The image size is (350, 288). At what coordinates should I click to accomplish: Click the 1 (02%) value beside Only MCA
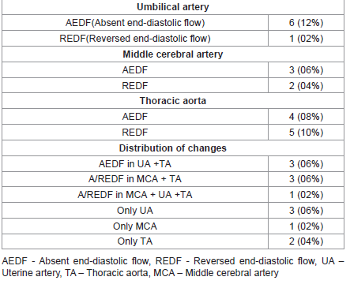click(306, 226)
